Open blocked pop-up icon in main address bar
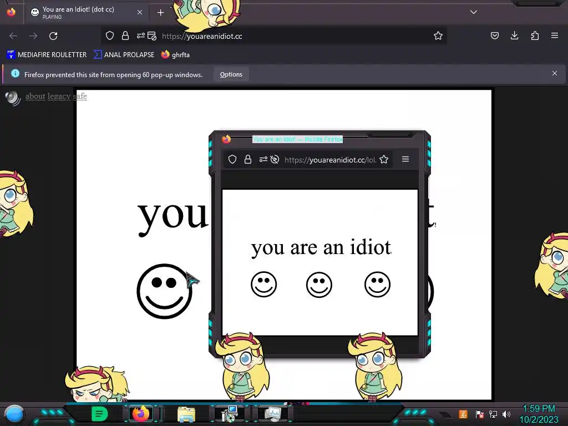This screenshot has height=426, width=568. coord(152,36)
